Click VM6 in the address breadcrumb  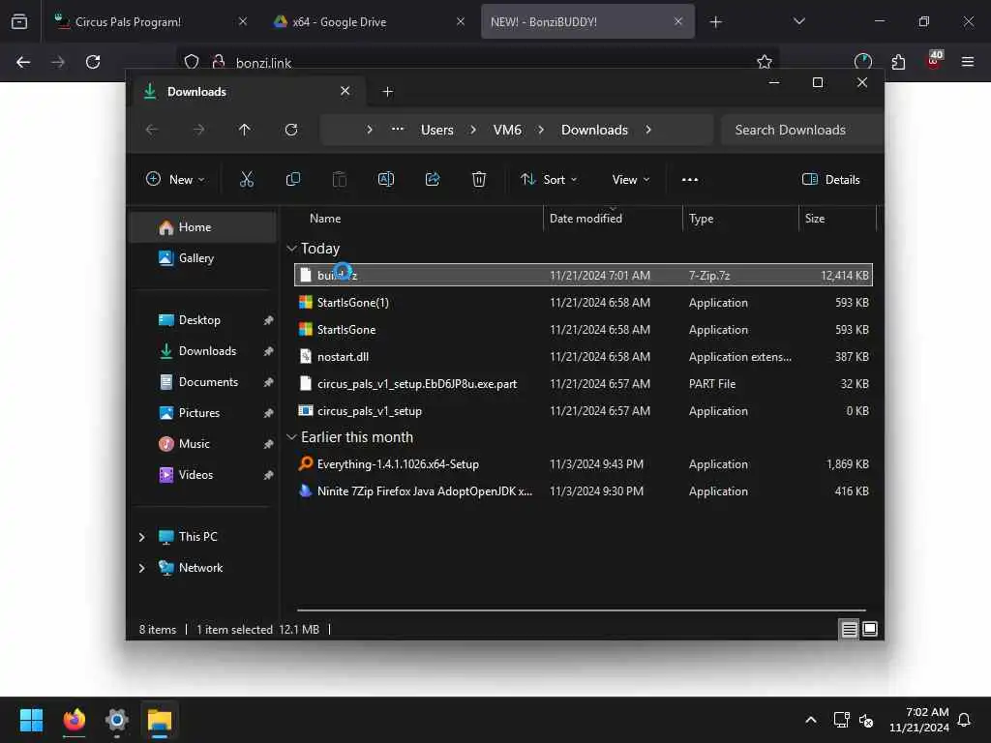coord(507,130)
